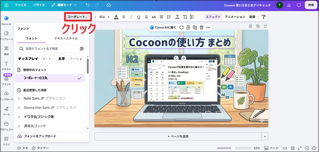Open the エフェクト panel

click(x=213, y=17)
